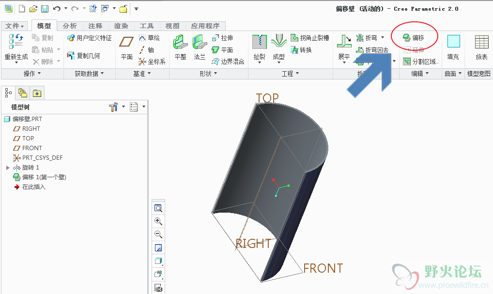Click the 展平 unbend tool
The height and width of the screenshot is (294, 493).
click(344, 49)
